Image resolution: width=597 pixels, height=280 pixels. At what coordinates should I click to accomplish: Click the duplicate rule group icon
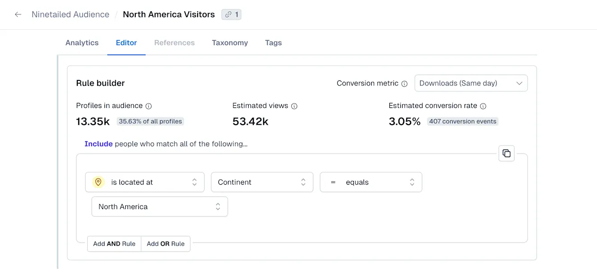click(x=506, y=153)
